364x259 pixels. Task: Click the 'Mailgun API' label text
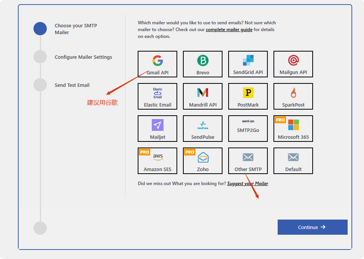coord(293,72)
